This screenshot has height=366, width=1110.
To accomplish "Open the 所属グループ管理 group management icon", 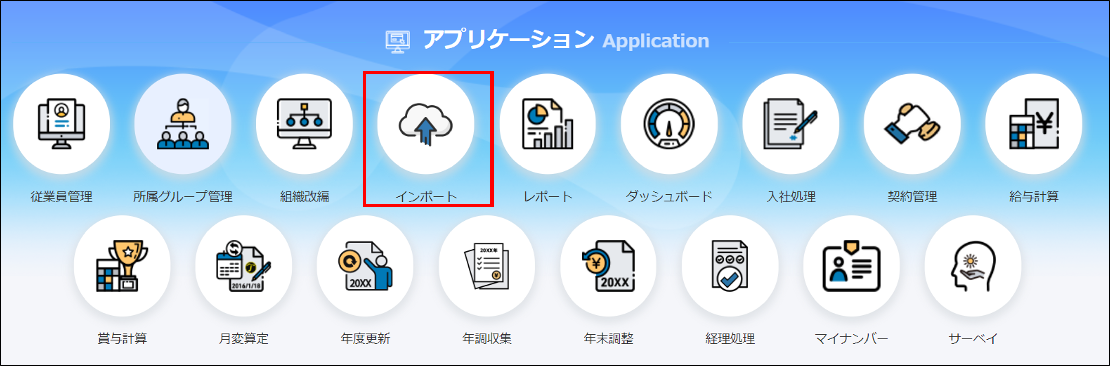I will pyautogui.click(x=183, y=124).
